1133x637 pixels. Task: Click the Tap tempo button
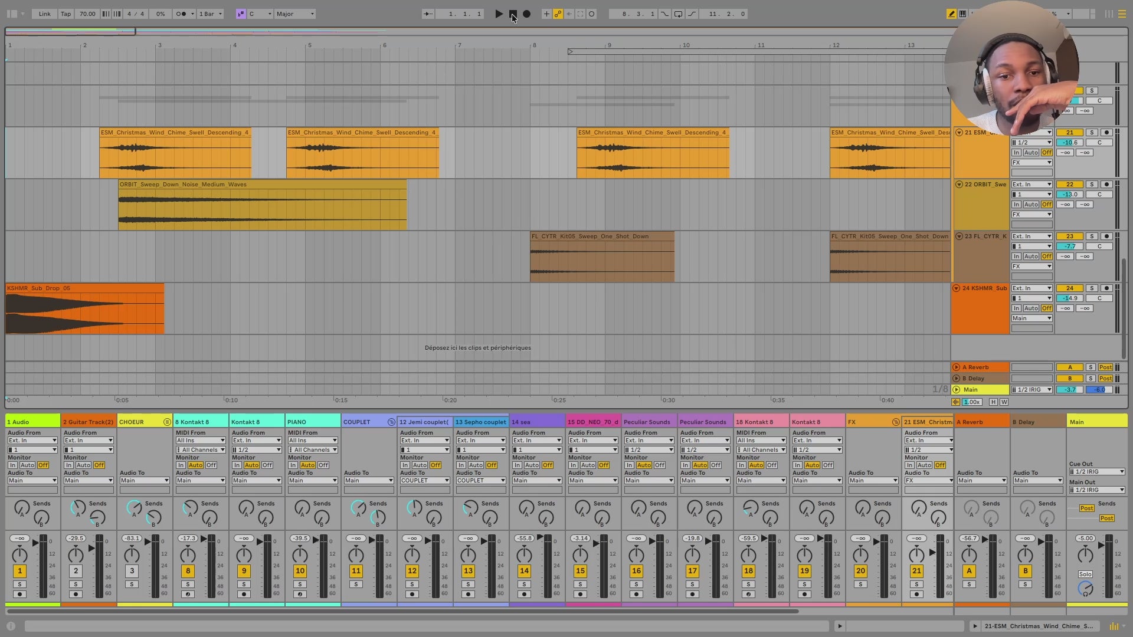66,14
